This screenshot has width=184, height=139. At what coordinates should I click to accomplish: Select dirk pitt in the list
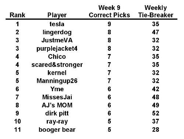click(x=57, y=114)
